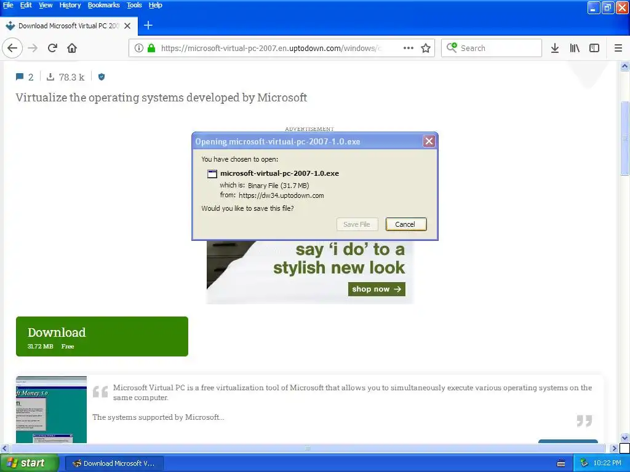Screen dimensions: 630x472
Task: Click the 10:22 PM system clock
Action: 607,463
